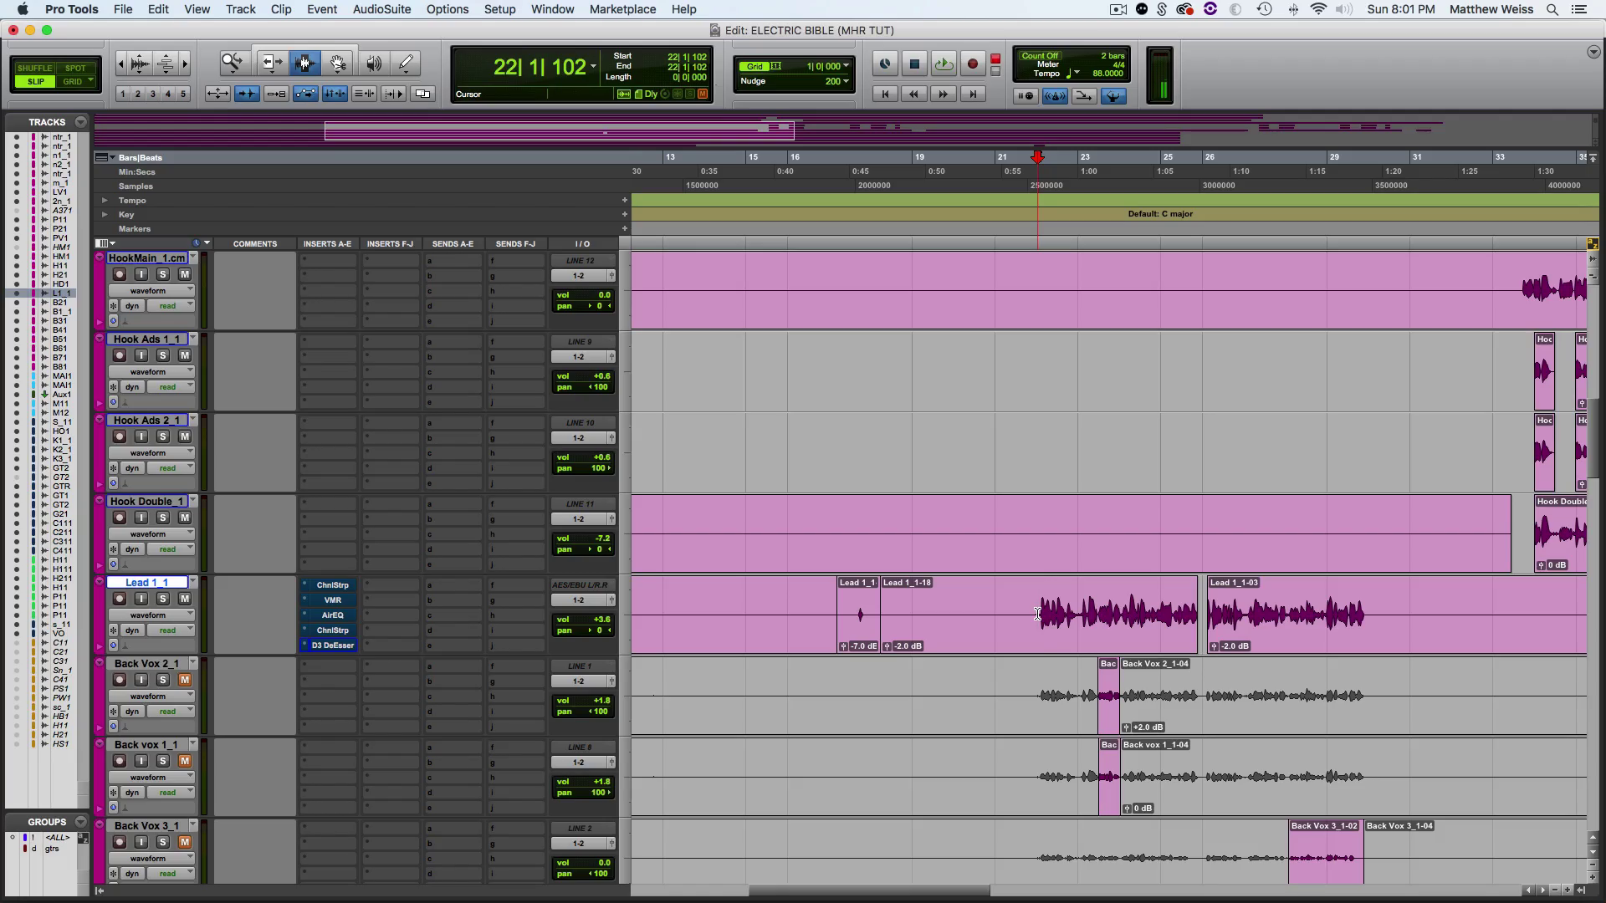Viewport: 1606px width, 903px height.
Task: Open Spotlight search in menu bar
Action: [1552, 9]
